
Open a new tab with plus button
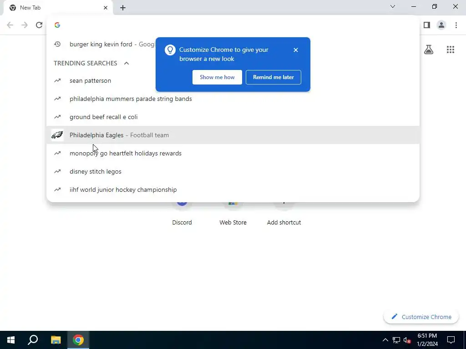pos(123,8)
